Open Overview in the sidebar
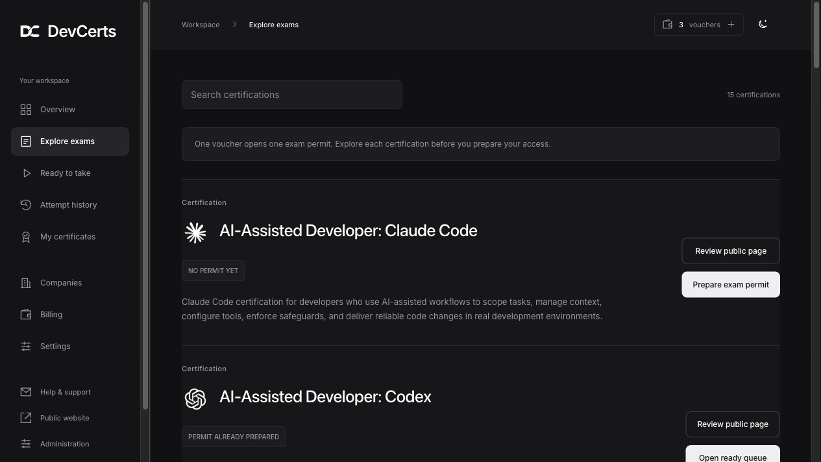 coord(70,110)
